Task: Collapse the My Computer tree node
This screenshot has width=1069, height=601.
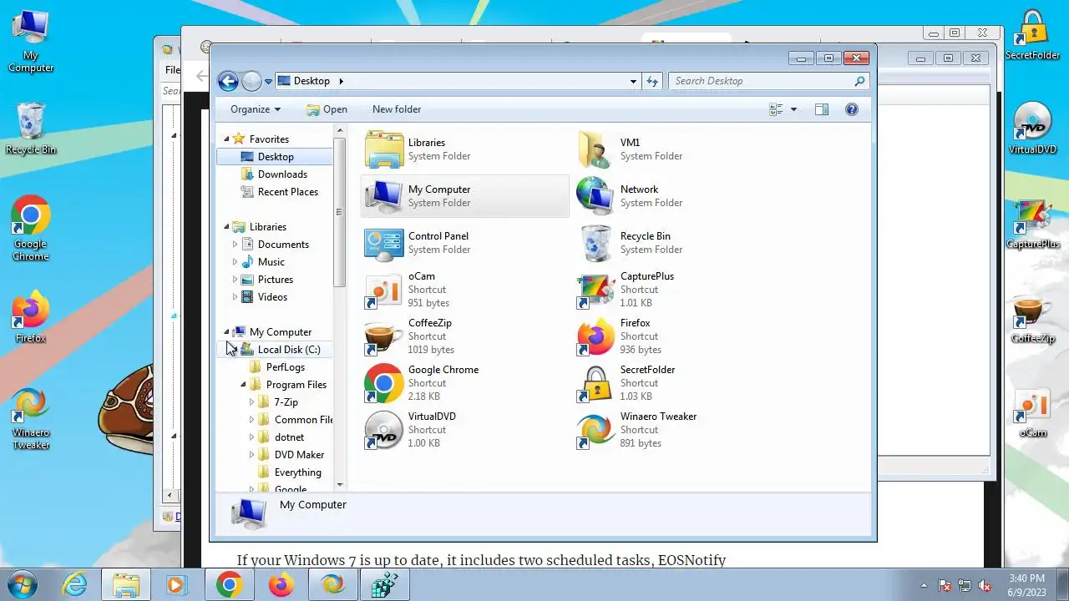Action: click(226, 332)
